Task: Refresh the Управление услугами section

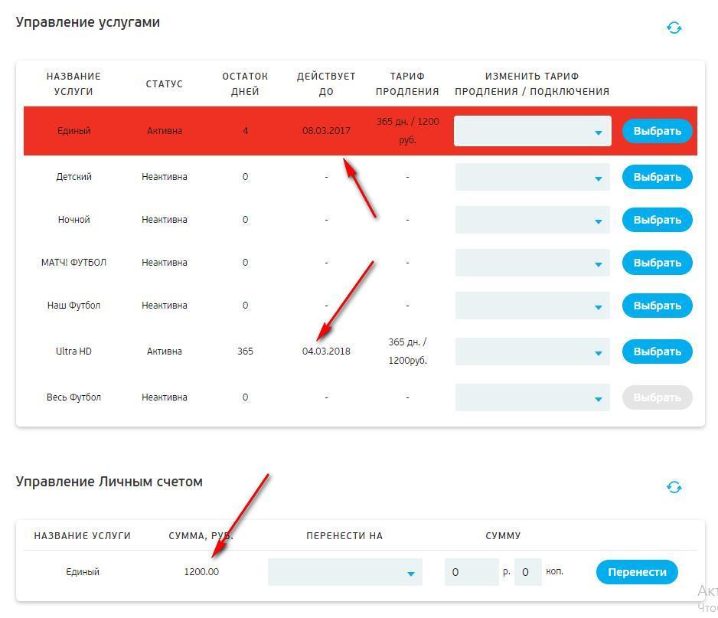Action: pyautogui.click(x=674, y=28)
